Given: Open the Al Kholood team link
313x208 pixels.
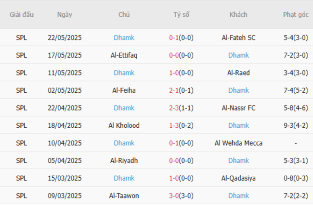Looking at the screenshot, I should [x=124, y=125].
